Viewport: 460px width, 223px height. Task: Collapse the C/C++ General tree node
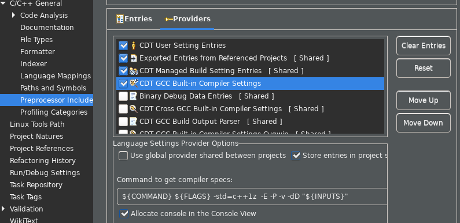click(3, 3)
